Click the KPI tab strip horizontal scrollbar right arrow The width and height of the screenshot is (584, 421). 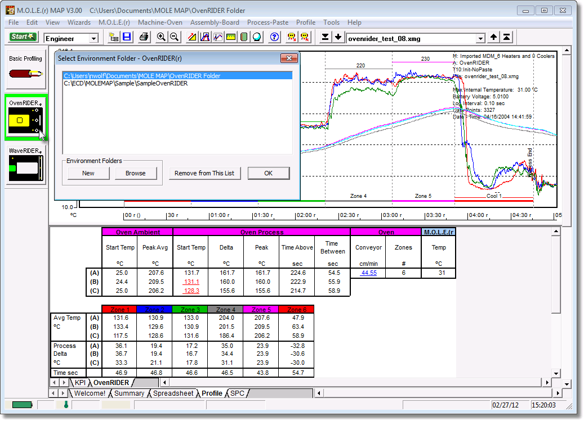(x=547, y=382)
